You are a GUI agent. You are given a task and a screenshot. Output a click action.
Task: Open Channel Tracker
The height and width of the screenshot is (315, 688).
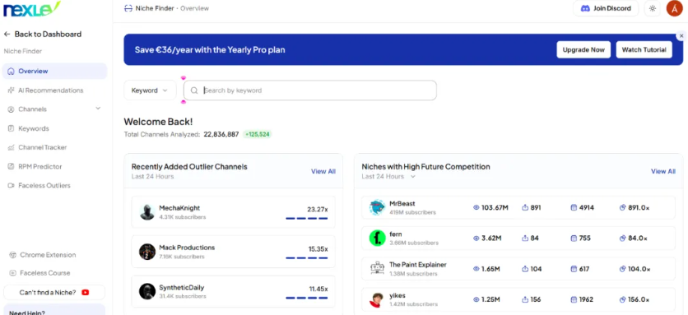click(x=43, y=147)
